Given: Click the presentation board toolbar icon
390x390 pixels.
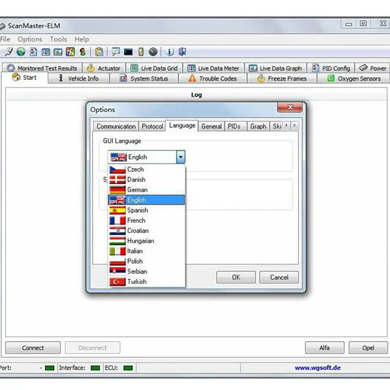Looking at the screenshot, I should tap(116, 52).
